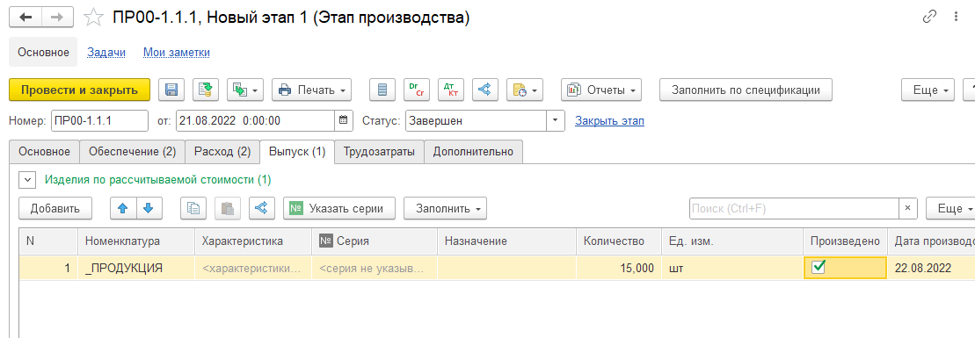Open the reminder clock dropdown icon
The width and height of the screenshot is (975, 338).
(x=526, y=90)
